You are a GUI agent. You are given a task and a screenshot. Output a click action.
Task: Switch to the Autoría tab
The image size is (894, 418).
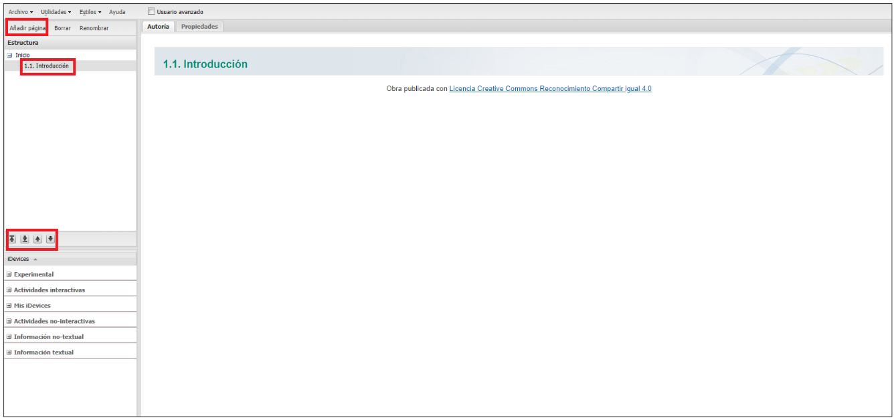pos(158,27)
